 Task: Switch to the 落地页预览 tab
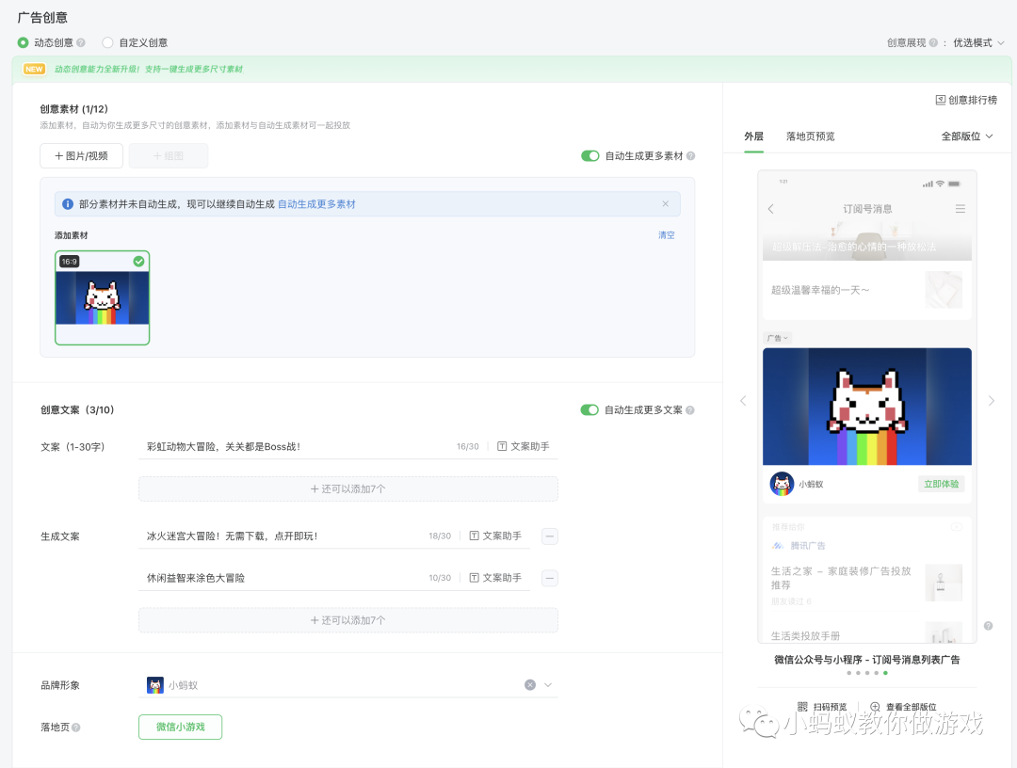click(x=811, y=136)
